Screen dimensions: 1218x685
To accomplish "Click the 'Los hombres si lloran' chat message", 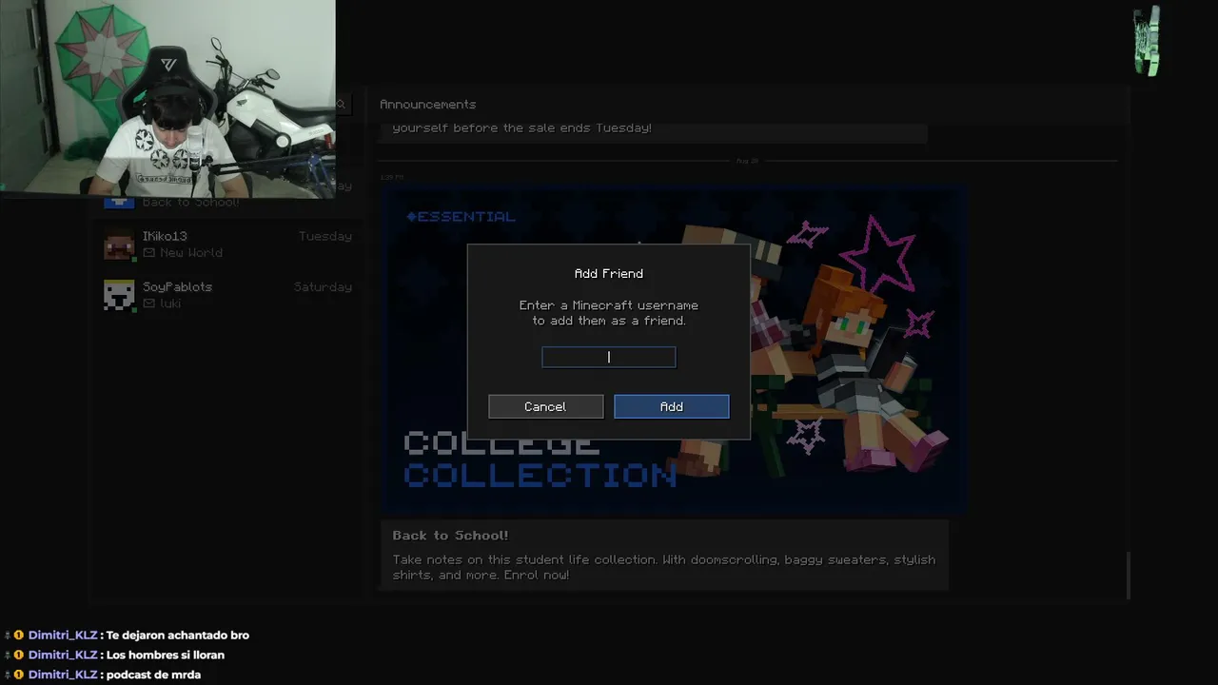I will [166, 655].
